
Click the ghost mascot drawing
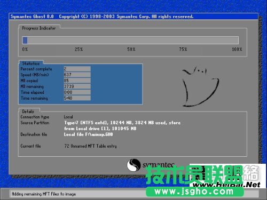200,86
